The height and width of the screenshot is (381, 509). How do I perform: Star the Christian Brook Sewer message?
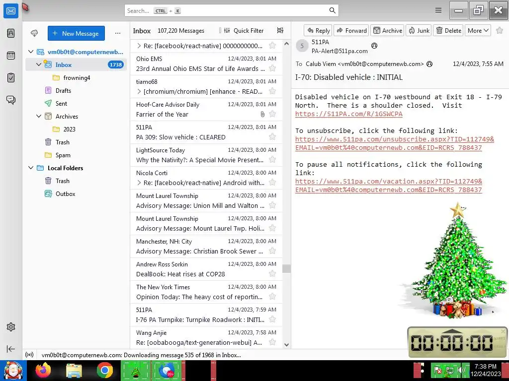pos(273,251)
